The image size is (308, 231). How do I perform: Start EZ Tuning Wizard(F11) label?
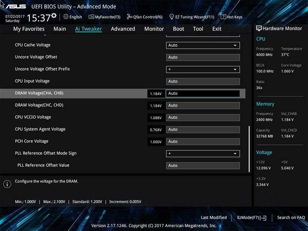[195, 17]
